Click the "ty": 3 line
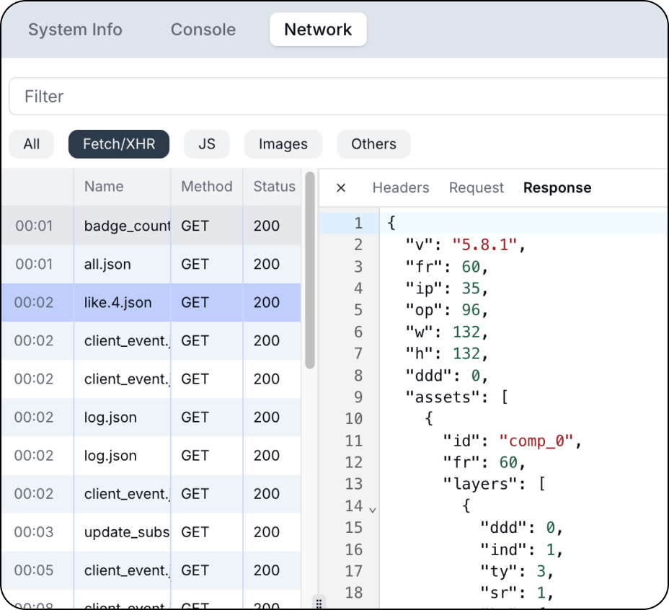 tap(517, 571)
